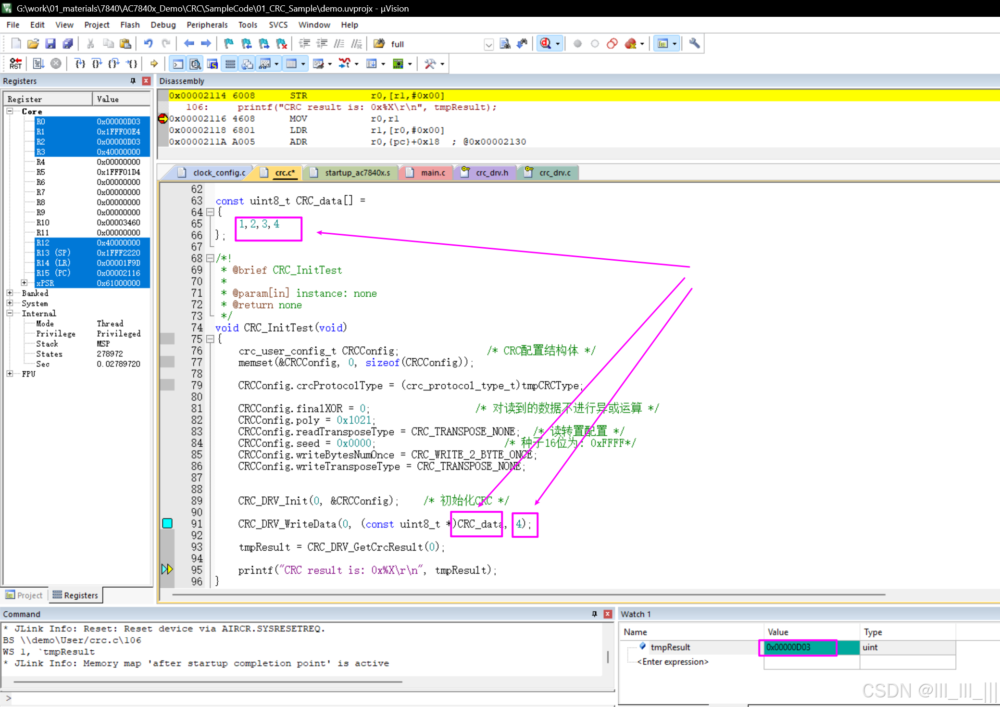
Task: Open Serial windows dropdown arrow
Action: coord(330,63)
